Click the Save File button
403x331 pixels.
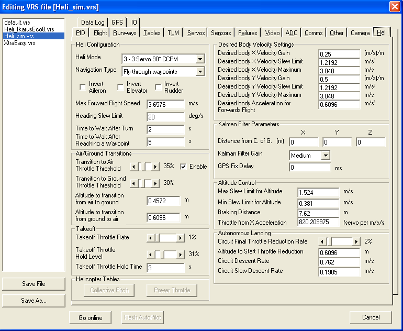coord(33,284)
